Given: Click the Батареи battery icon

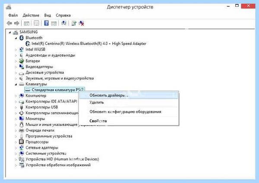Looking at the screenshot, I should (x=22, y=61).
